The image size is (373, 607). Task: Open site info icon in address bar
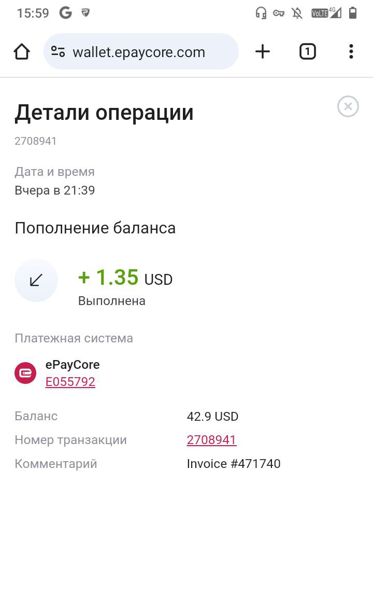click(58, 51)
